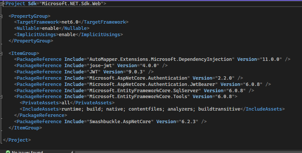Click the green No issues found checkmark
The image size is (302, 153).
click(8, 152)
